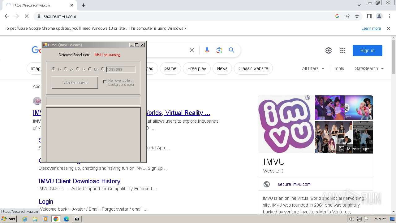This screenshot has width=396, height=223.
Task: Minimize the HRSS window
Action: click(x=131, y=45)
